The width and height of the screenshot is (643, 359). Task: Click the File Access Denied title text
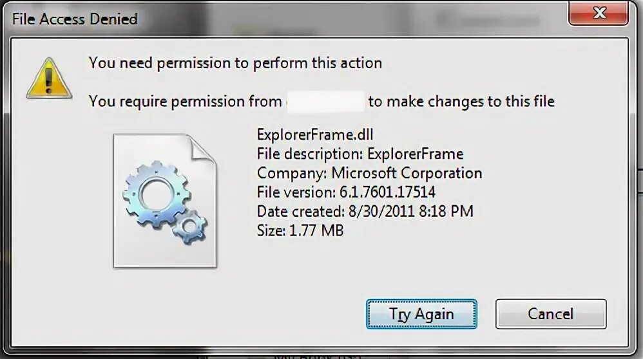point(75,19)
